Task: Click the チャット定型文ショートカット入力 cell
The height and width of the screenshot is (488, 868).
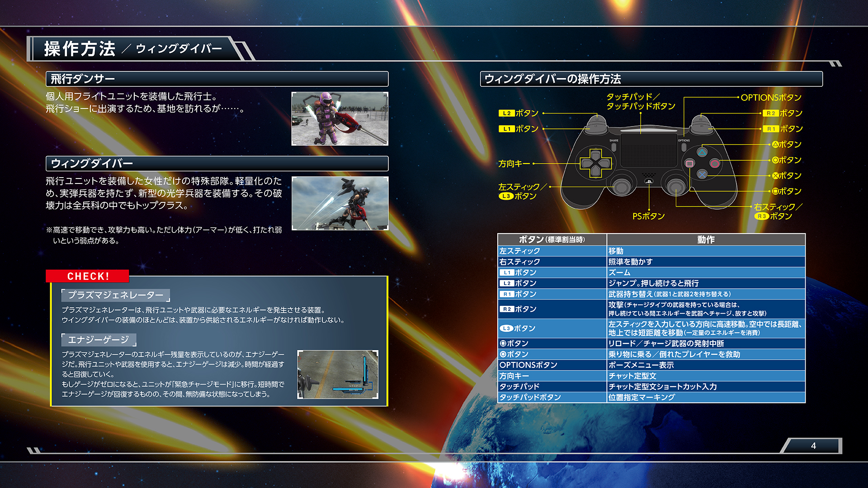Action: click(706, 387)
